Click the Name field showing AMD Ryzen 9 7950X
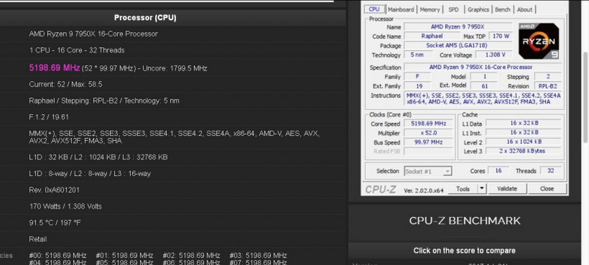The image size is (589, 265). pos(458,27)
